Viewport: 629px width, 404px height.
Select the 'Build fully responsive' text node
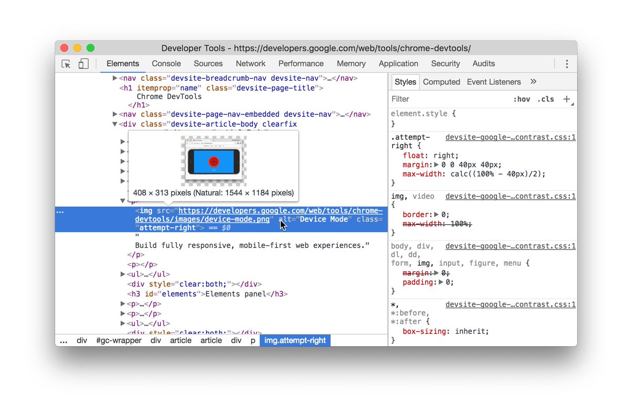click(x=252, y=245)
